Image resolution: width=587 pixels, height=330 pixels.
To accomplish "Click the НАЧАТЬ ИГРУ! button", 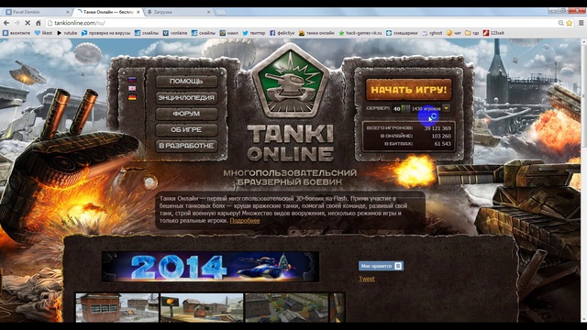I will [409, 90].
